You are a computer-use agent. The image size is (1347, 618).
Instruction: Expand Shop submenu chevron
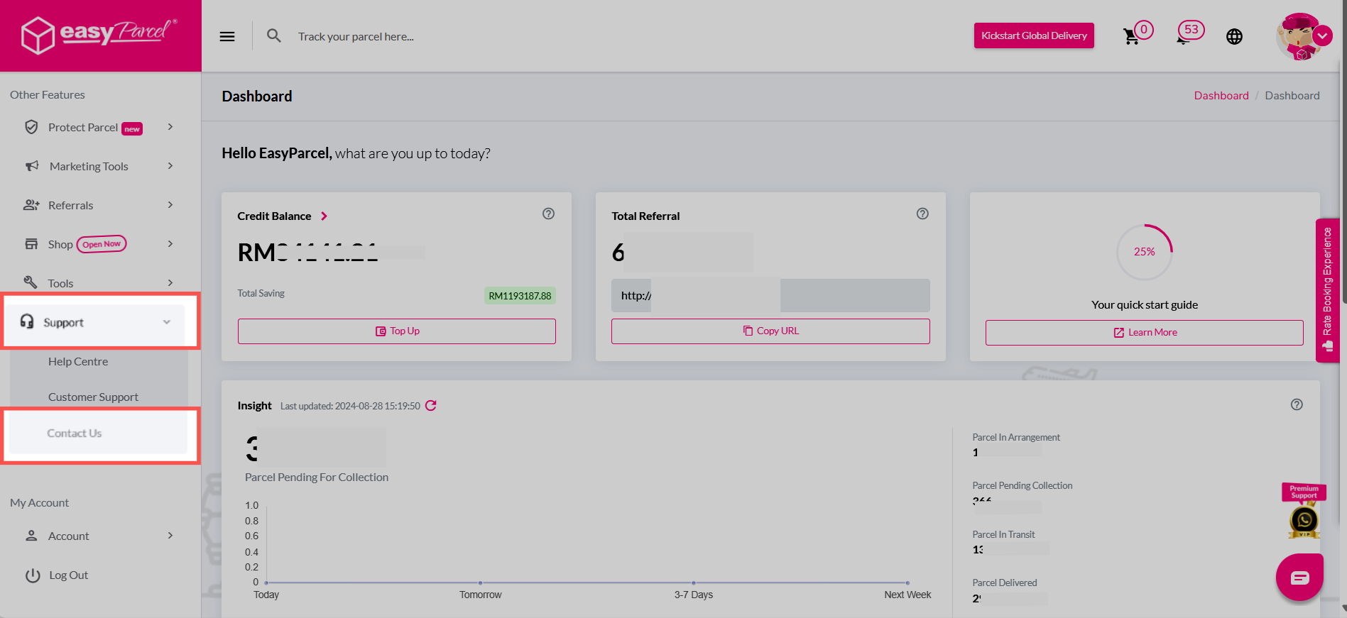(x=170, y=244)
